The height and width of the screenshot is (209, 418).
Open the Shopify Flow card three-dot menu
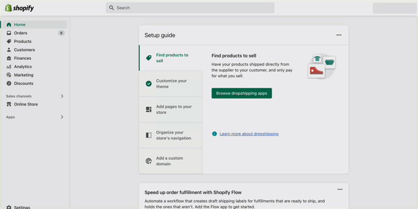[340, 189]
